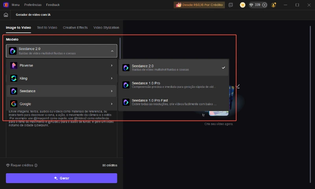Click the Requer créditos diamond icon
Image resolution: width=315 pixels, height=189 pixels.
pyautogui.click(x=8, y=165)
